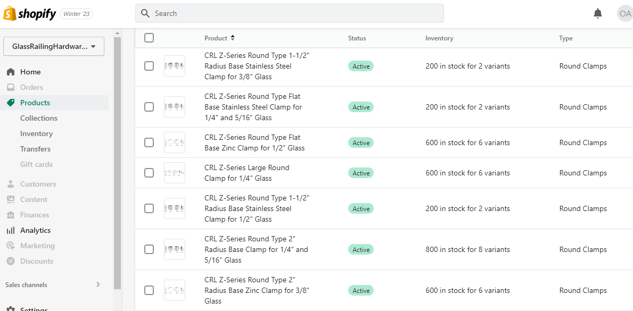This screenshot has width=633, height=311.
Task: Check the Large Round Clamp 1/4" Glass row
Action: pyautogui.click(x=149, y=173)
